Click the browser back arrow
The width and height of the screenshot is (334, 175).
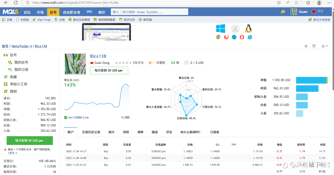pos(6,3)
